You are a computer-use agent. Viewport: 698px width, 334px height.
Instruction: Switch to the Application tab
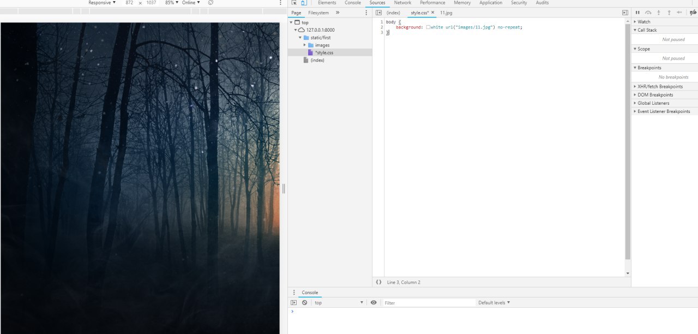[491, 3]
